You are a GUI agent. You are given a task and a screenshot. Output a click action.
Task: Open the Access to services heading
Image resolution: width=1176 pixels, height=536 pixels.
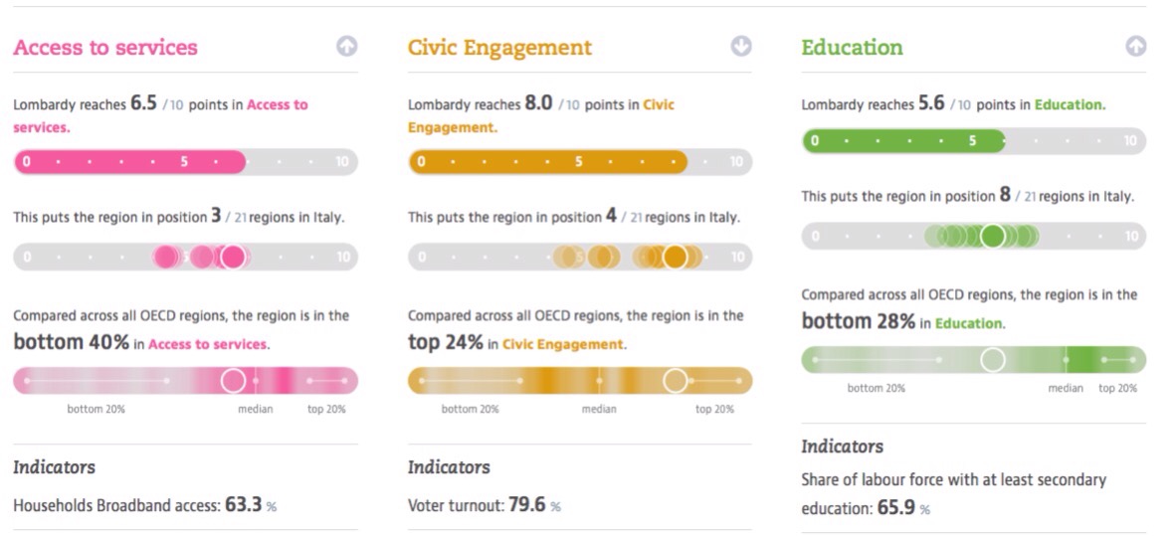(x=105, y=48)
